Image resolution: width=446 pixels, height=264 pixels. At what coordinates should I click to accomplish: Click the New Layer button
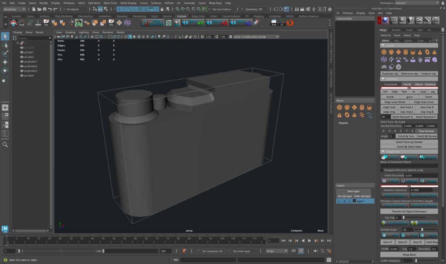354,191
